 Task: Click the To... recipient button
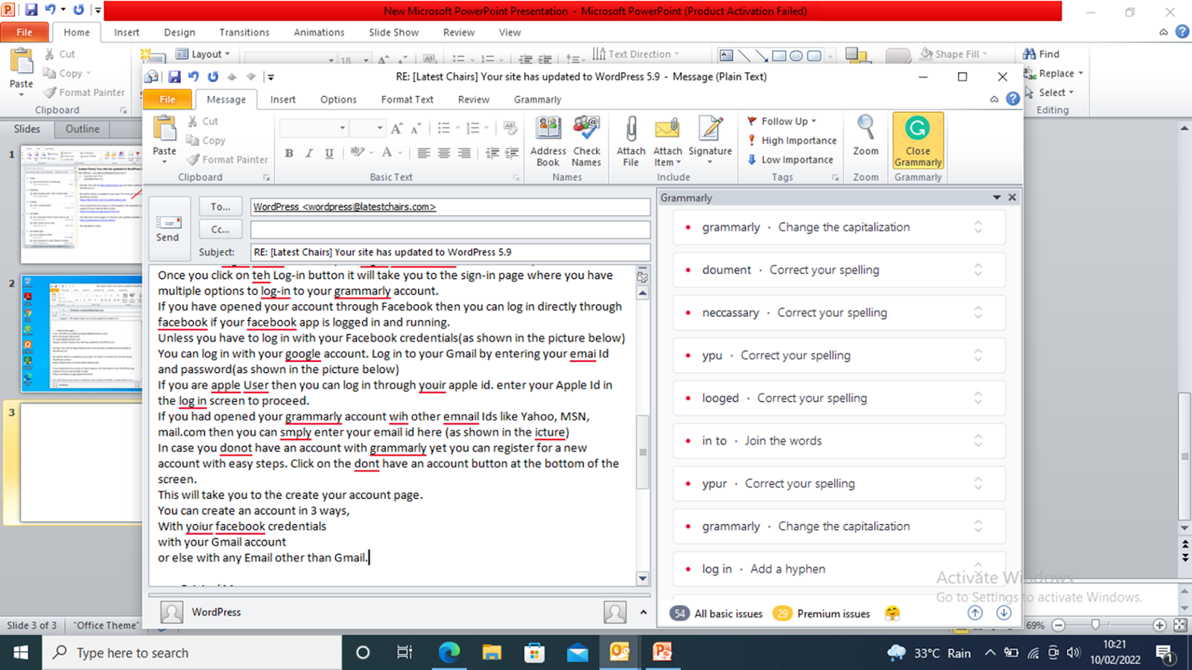click(221, 207)
